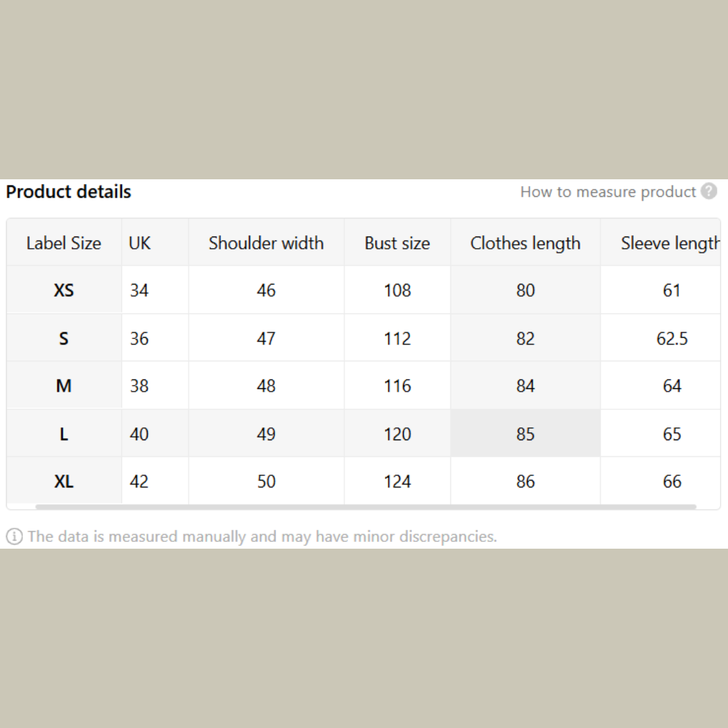The height and width of the screenshot is (728, 728).
Task: Click the horizontal table scrollbar
Action: point(364,506)
